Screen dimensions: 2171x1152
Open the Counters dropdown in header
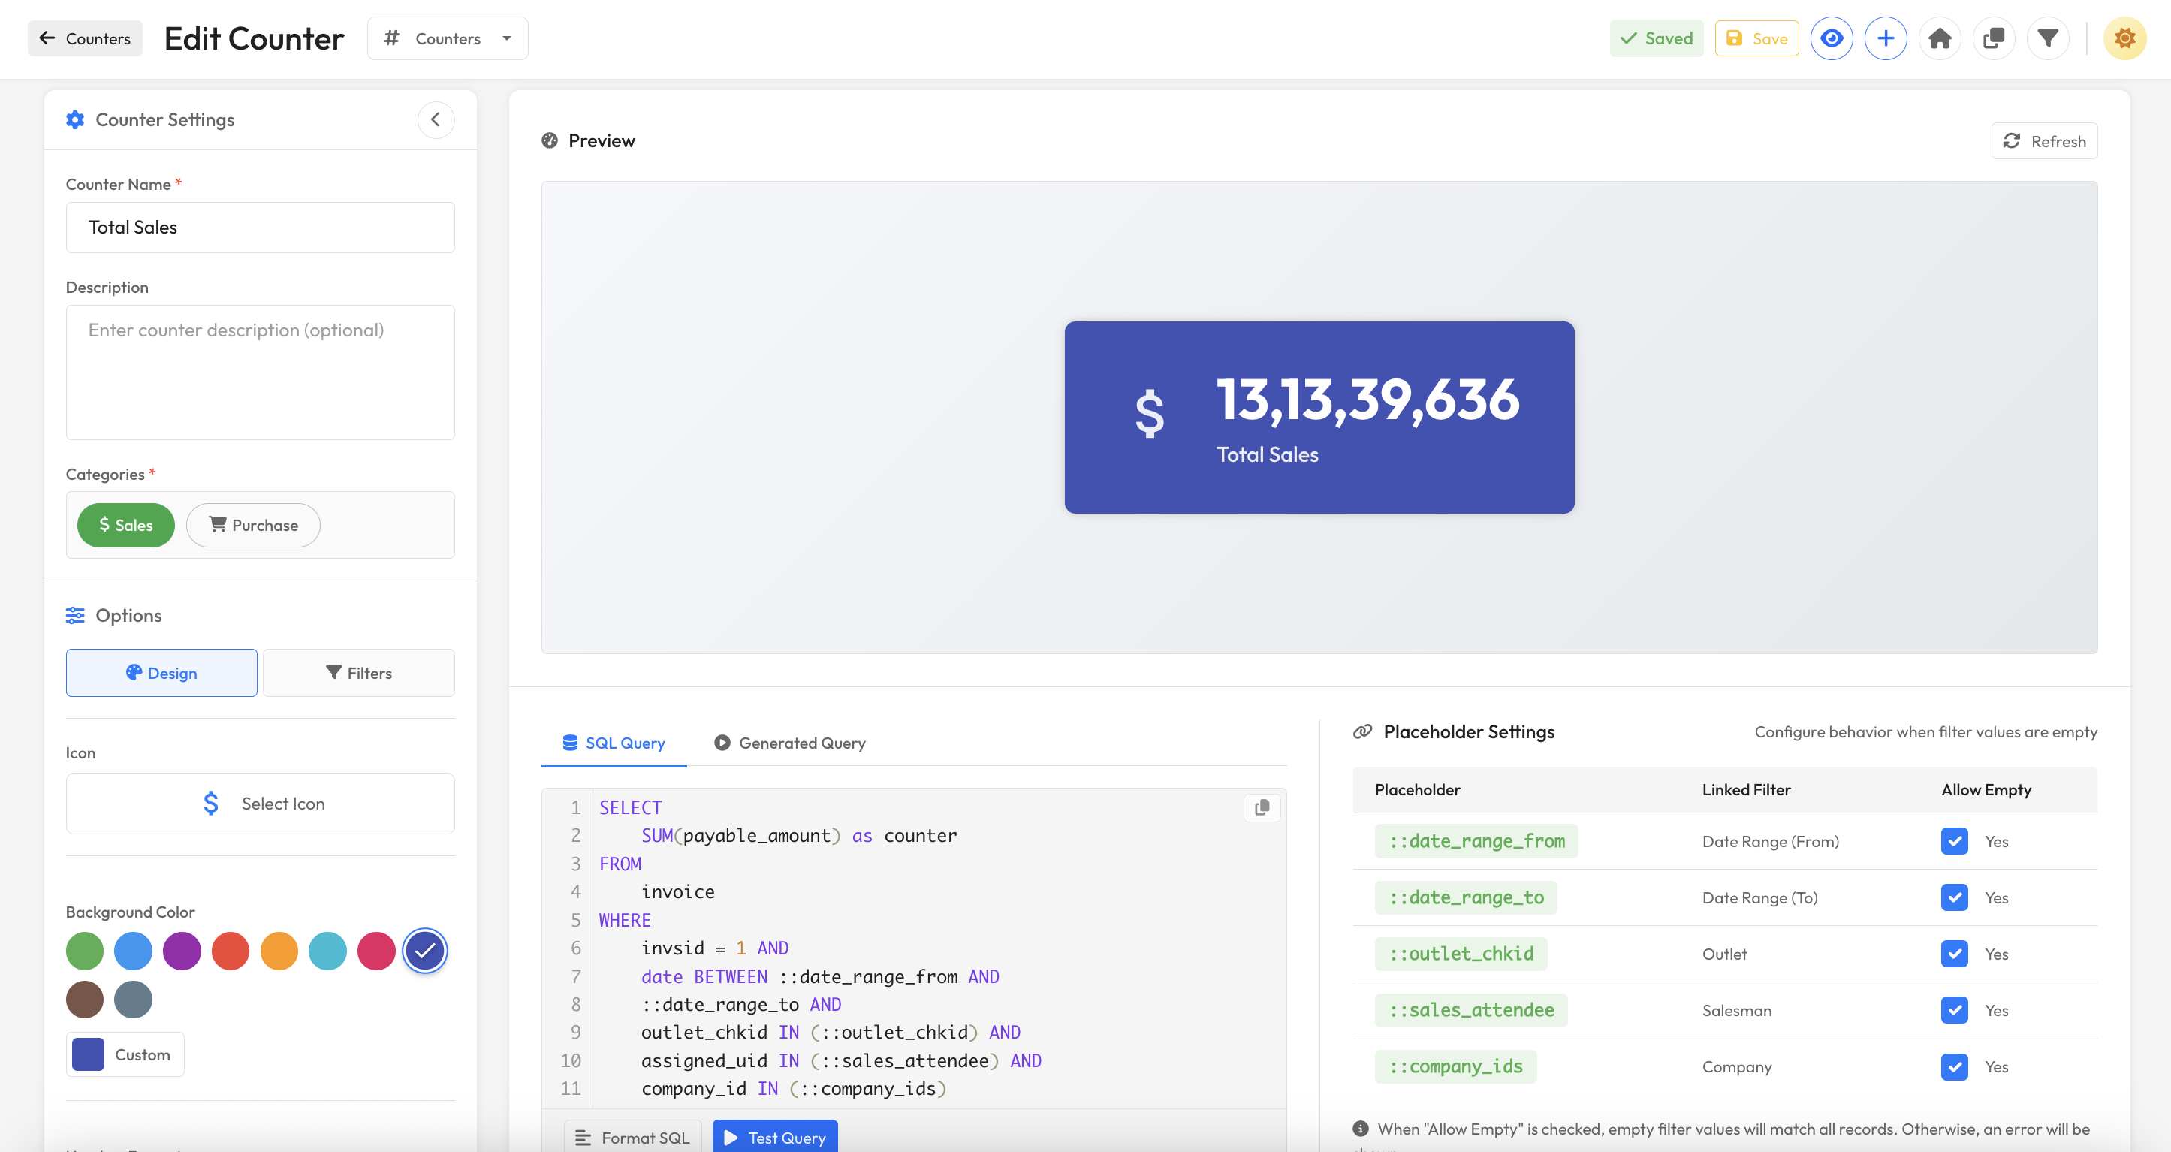pyautogui.click(x=448, y=38)
